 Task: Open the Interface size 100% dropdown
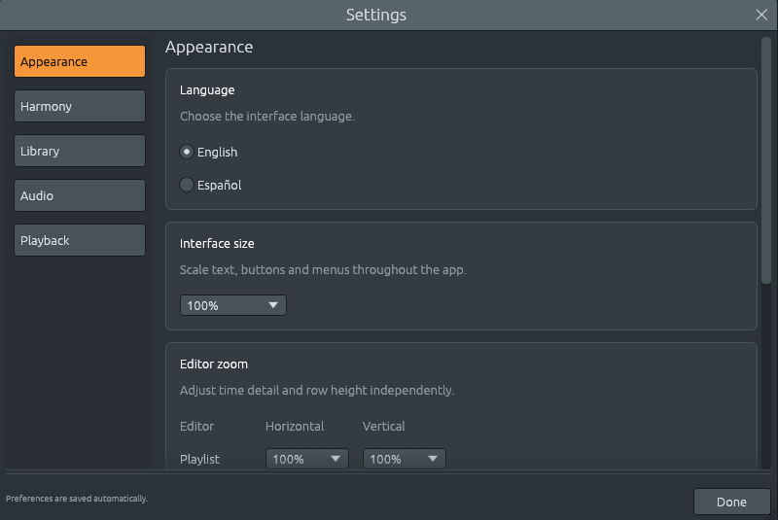[x=233, y=305]
